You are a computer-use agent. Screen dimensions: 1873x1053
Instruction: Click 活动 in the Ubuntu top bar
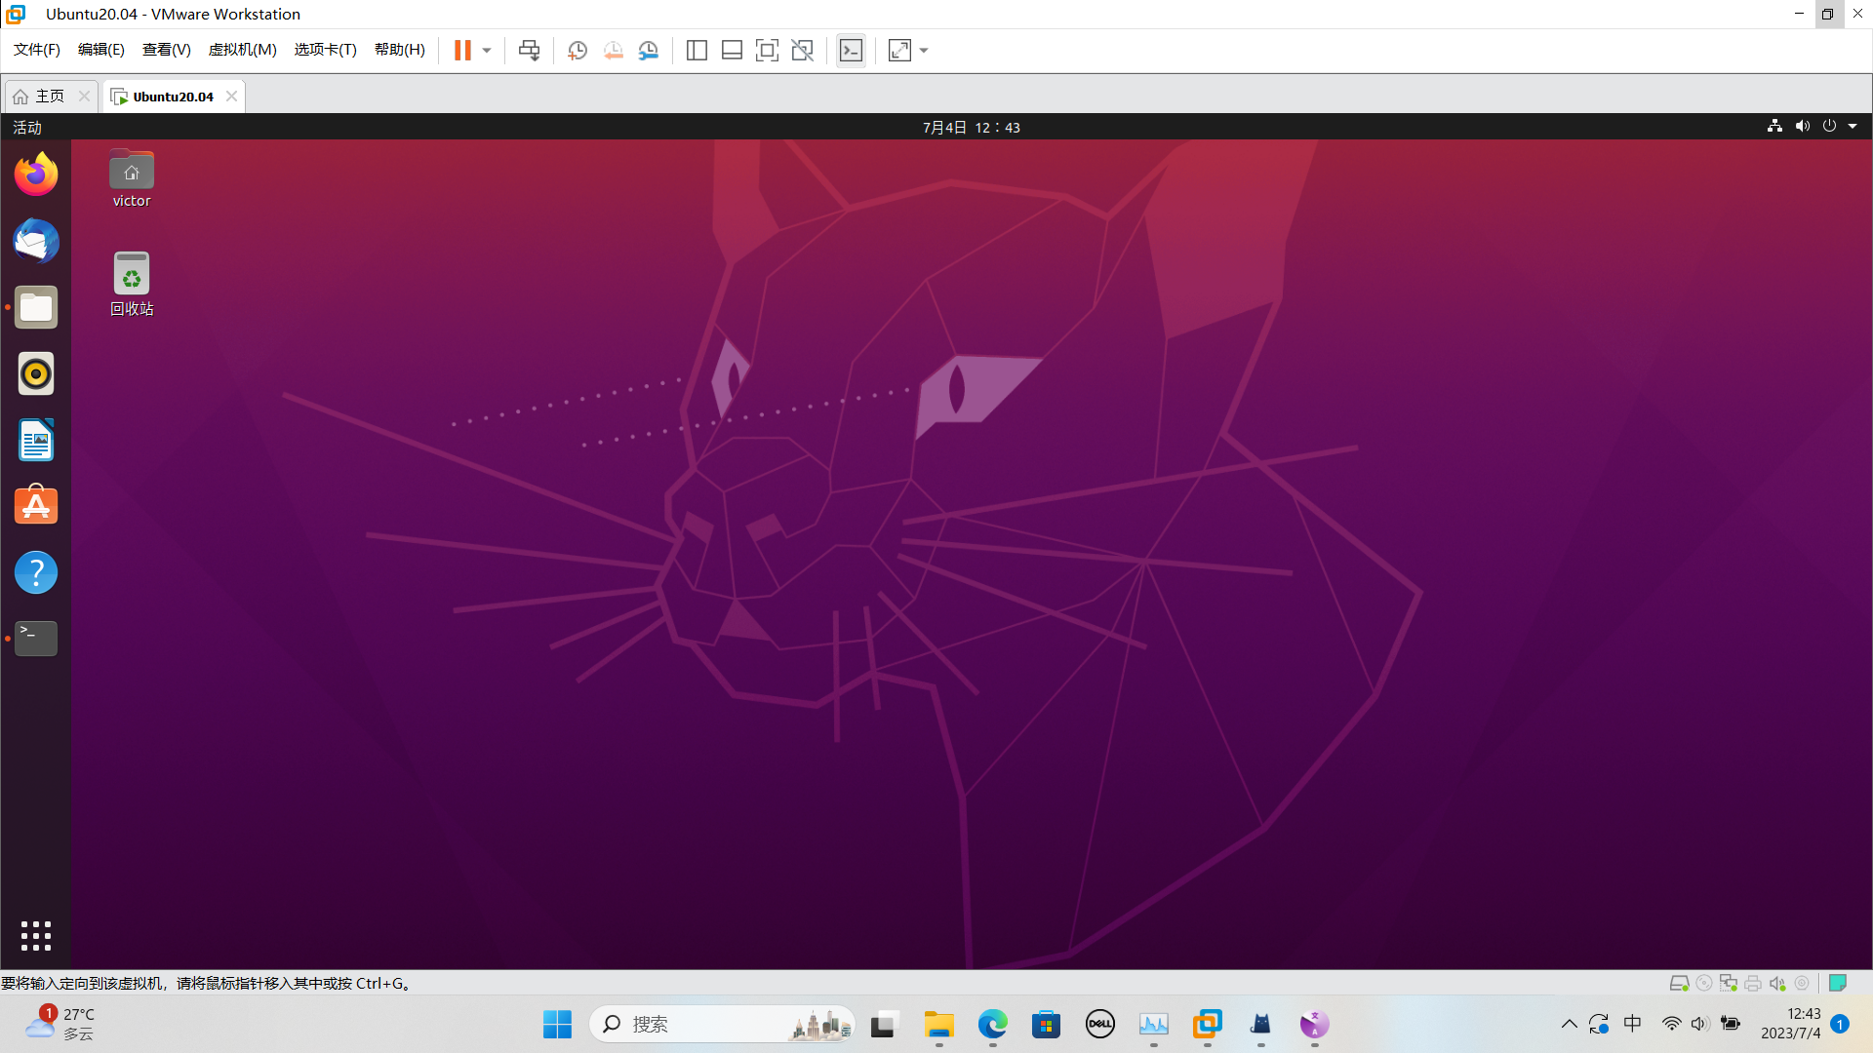click(27, 127)
